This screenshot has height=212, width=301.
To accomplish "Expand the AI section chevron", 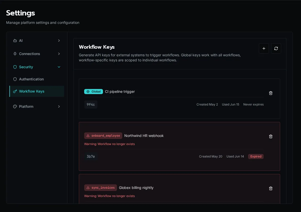I will click(x=59, y=41).
